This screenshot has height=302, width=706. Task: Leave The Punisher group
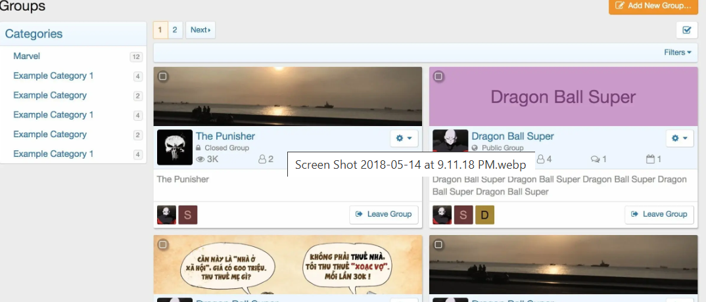pyautogui.click(x=383, y=214)
